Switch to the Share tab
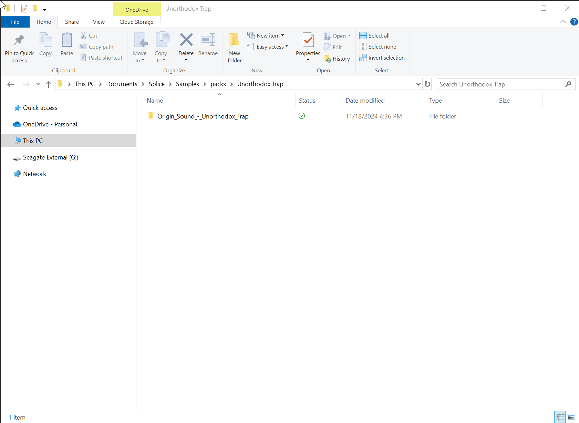 click(72, 22)
